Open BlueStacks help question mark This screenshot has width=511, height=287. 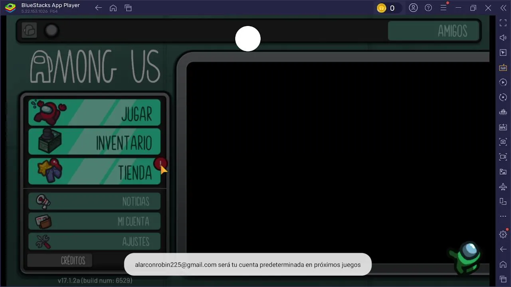click(x=428, y=8)
